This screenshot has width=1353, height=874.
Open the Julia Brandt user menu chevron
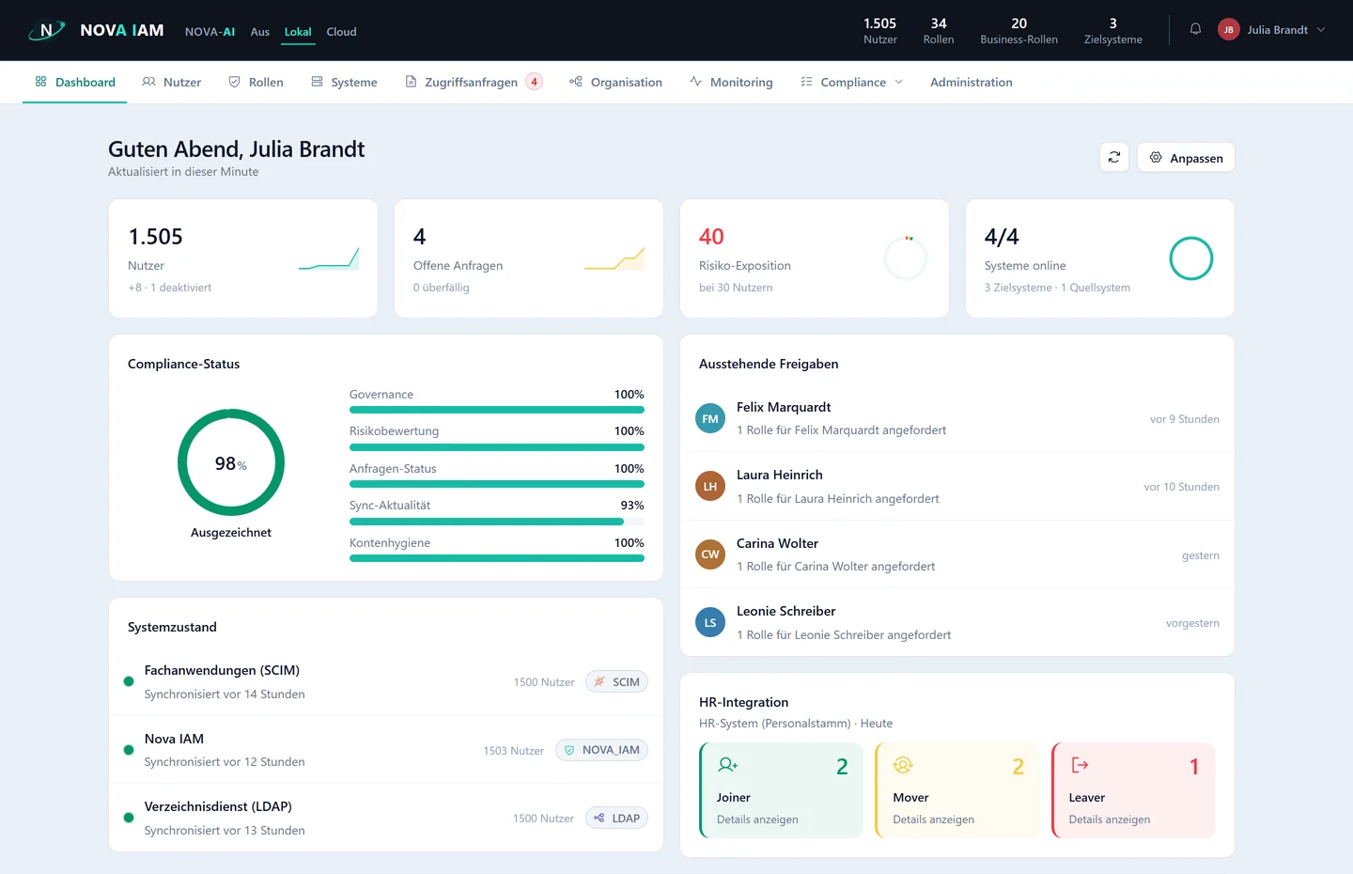click(x=1321, y=30)
